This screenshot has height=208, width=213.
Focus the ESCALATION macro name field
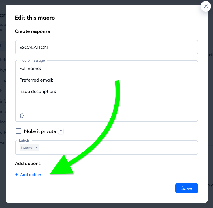[x=106, y=47]
